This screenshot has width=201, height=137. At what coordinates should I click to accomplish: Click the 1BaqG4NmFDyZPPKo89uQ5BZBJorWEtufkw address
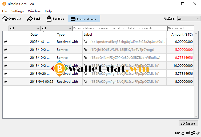point(125,58)
